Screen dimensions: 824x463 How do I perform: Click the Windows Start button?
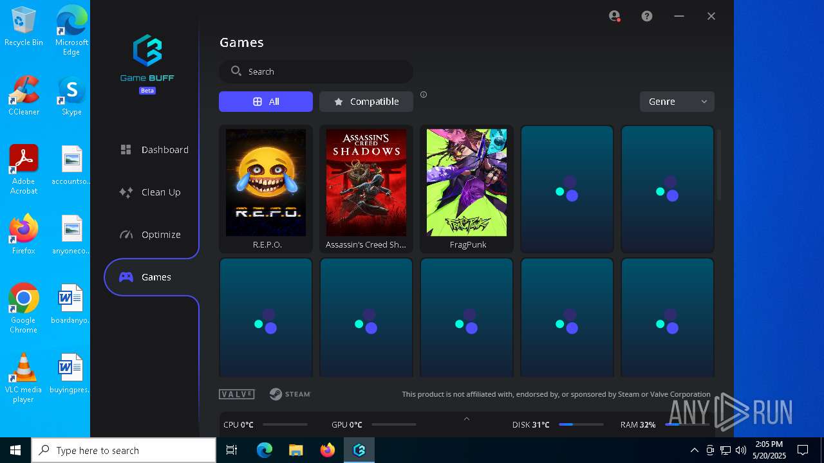[15, 450]
